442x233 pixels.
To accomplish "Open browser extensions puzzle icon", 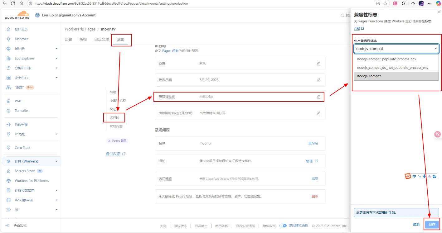I will pyautogui.click(x=404, y=3).
